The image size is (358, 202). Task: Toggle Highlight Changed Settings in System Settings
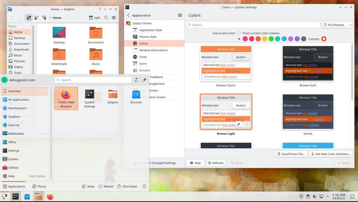(x=155, y=163)
